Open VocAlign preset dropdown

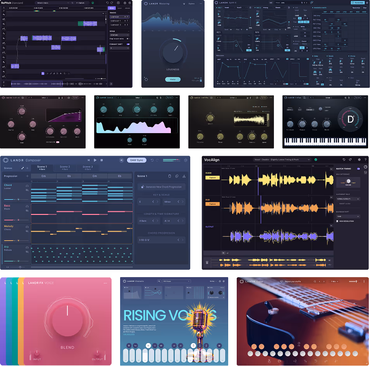coord(282,160)
